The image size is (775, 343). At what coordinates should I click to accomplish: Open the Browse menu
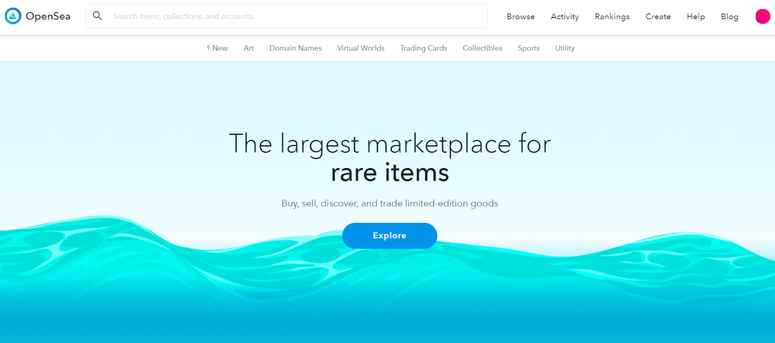click(521, 16)
